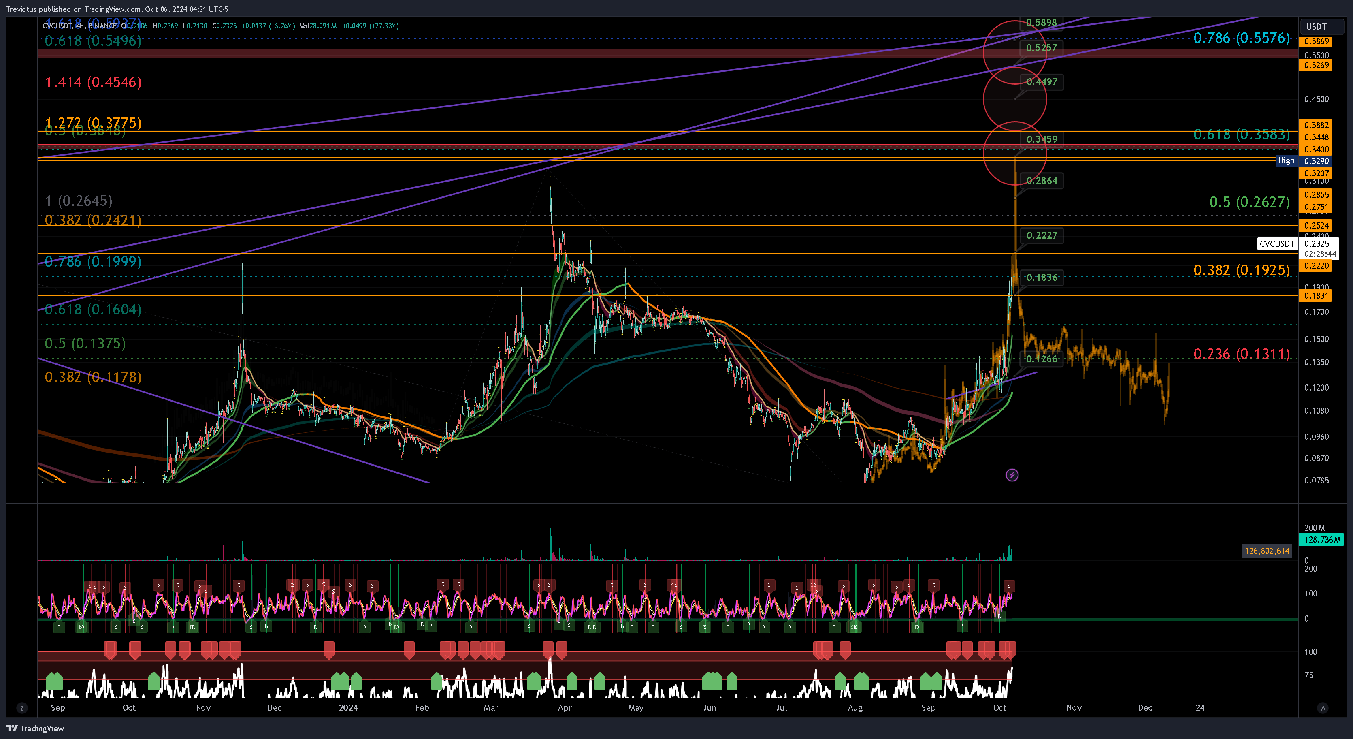Click the purple lightning event marker
The width and height of the screenshot is (1353, 739).
click(1012, 475)
